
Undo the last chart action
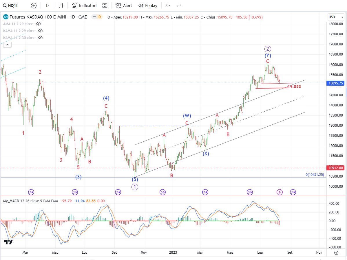[x=168, y=5]
